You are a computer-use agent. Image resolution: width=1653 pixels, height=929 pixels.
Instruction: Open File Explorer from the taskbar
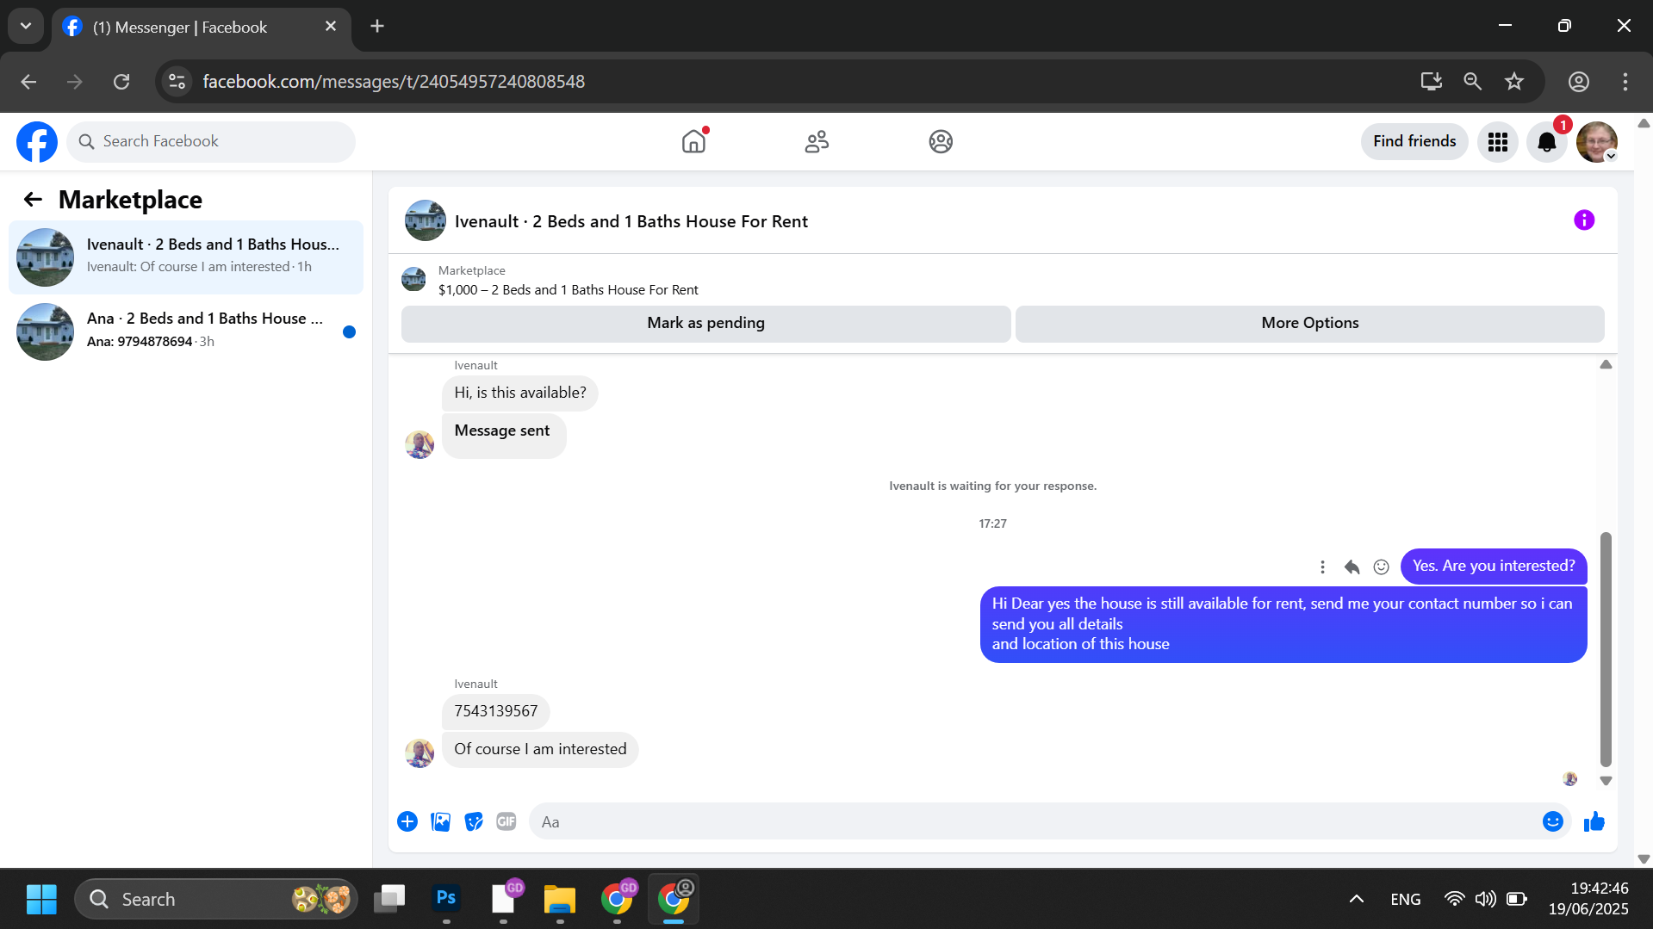pyautogui.click(x=560, y=899)
